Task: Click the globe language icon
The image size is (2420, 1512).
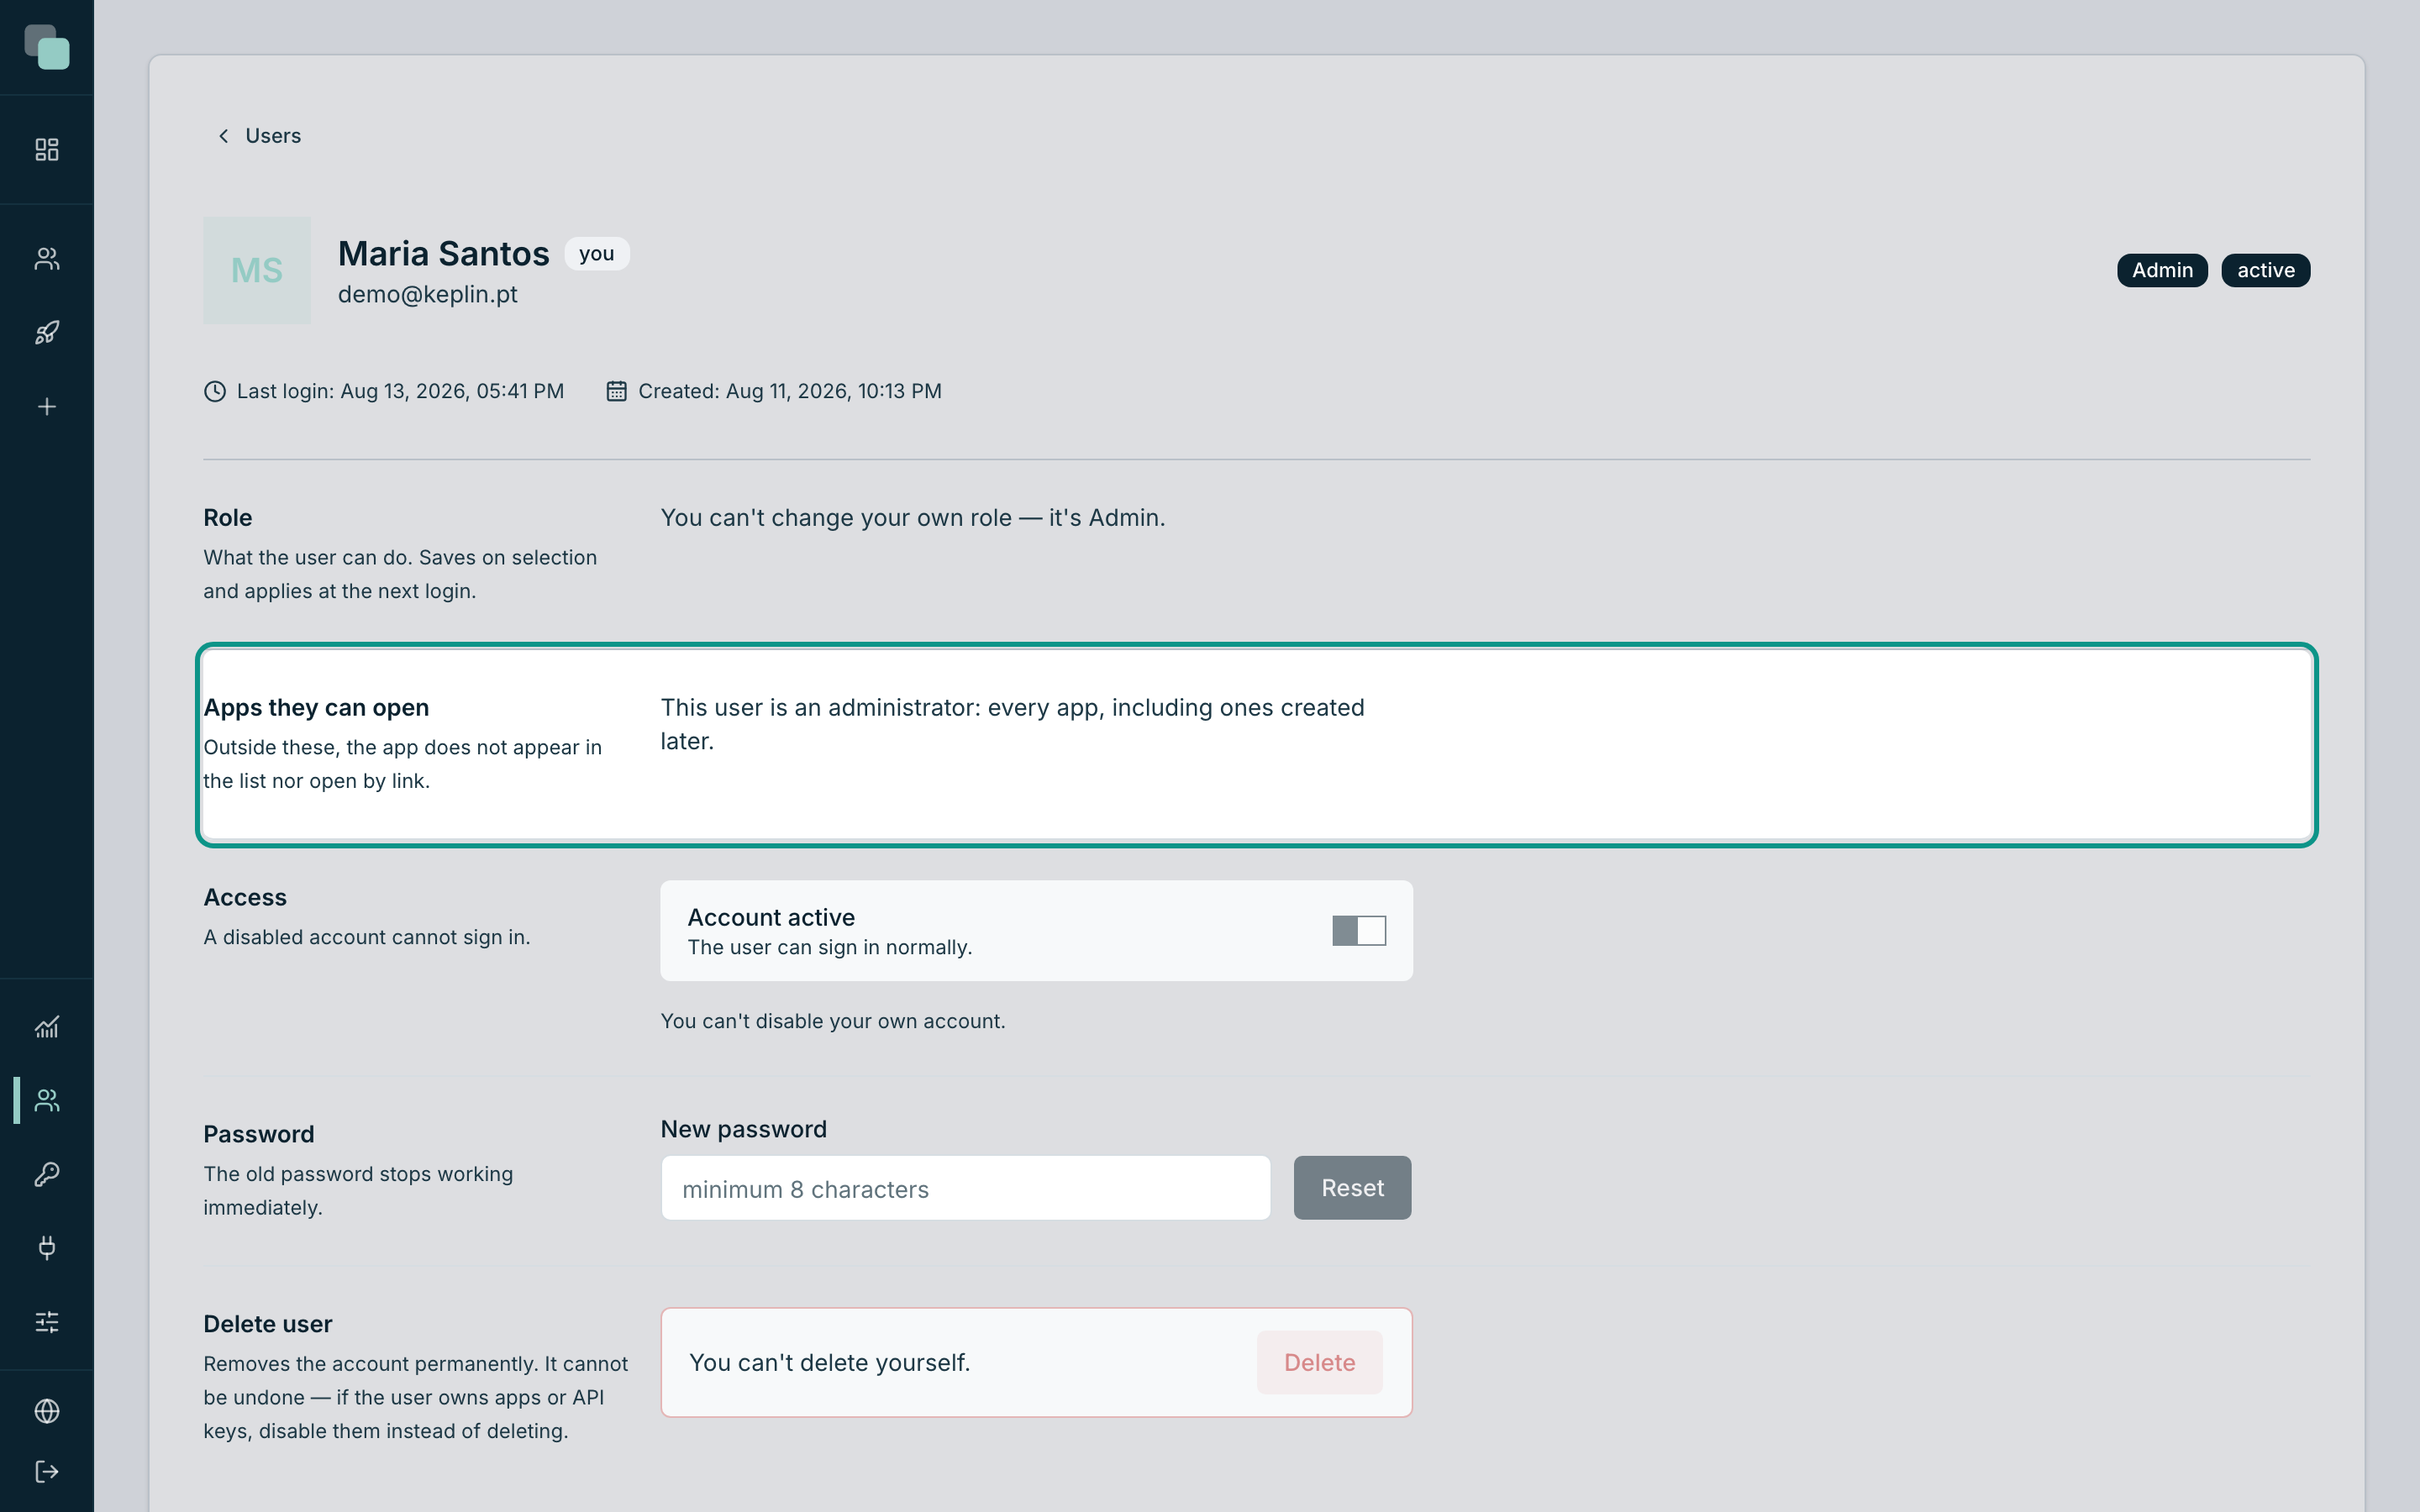Action: pos(47,1411)
